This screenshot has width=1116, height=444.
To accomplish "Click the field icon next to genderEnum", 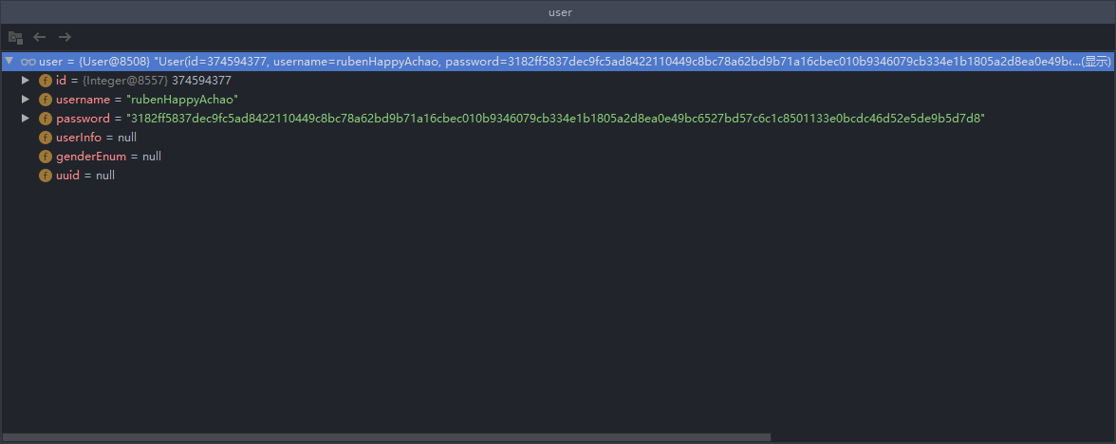I will point(46,157).
